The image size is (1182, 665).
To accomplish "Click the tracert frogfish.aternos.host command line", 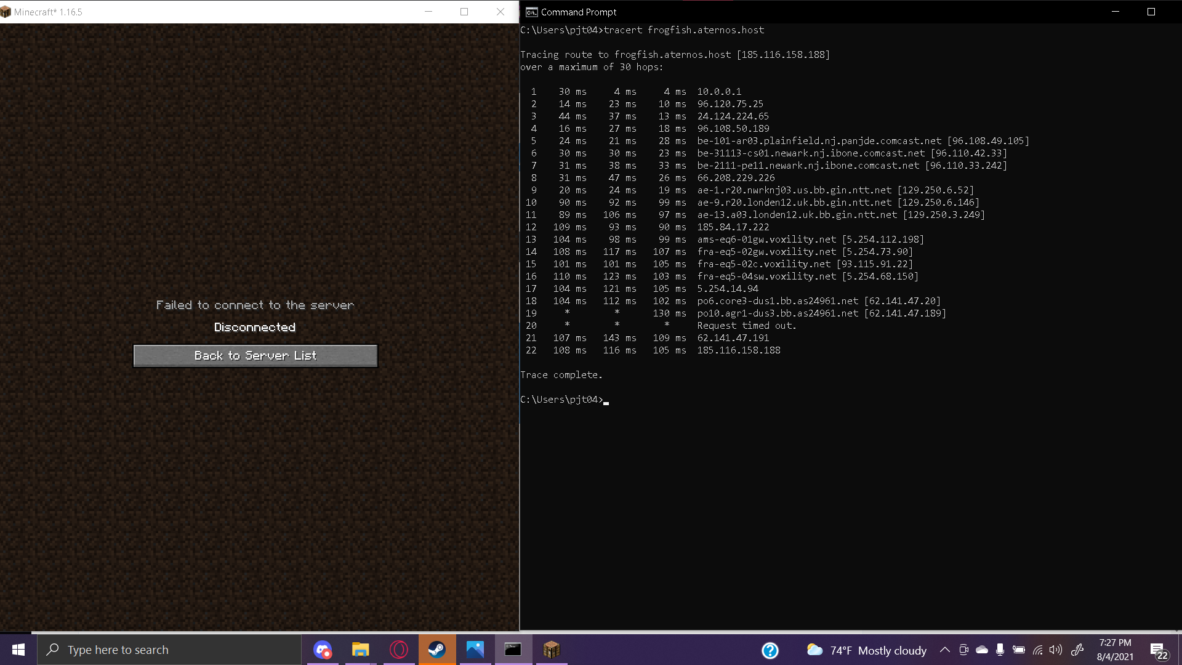I will click(x=642, y=30).
